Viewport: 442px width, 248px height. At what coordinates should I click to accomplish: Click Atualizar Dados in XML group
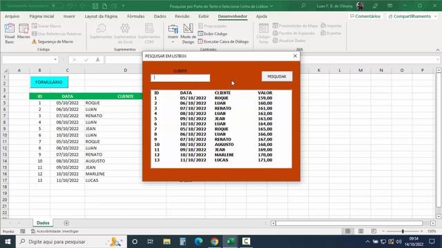[289, 41]
